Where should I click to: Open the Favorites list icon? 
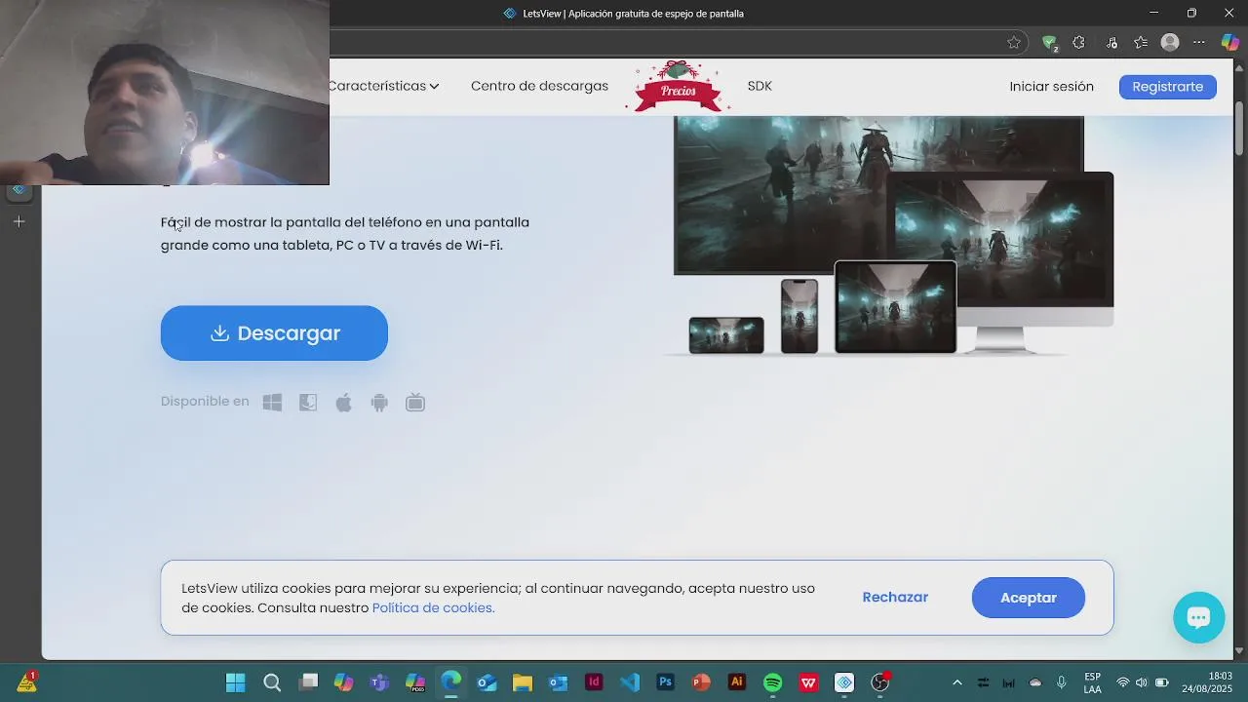point(1141,43)
